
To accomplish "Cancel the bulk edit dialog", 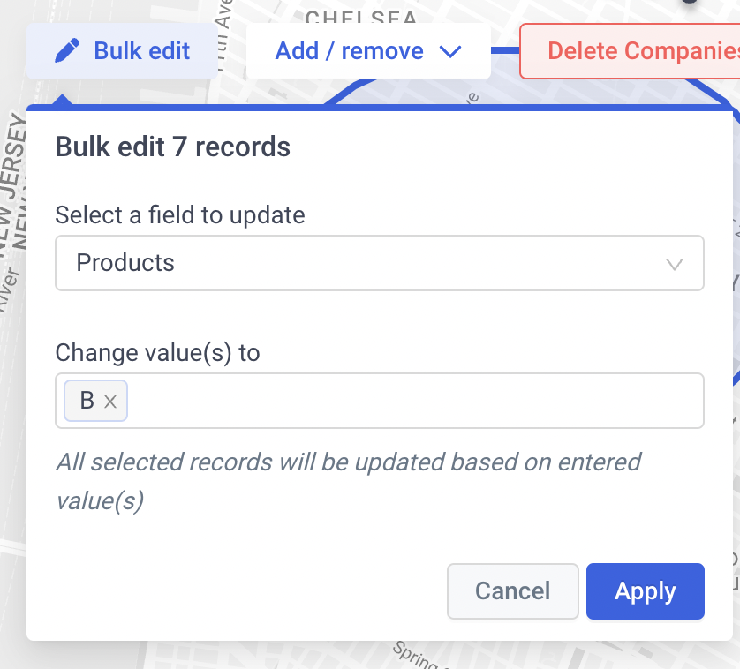I will click(x=512, y=591).
